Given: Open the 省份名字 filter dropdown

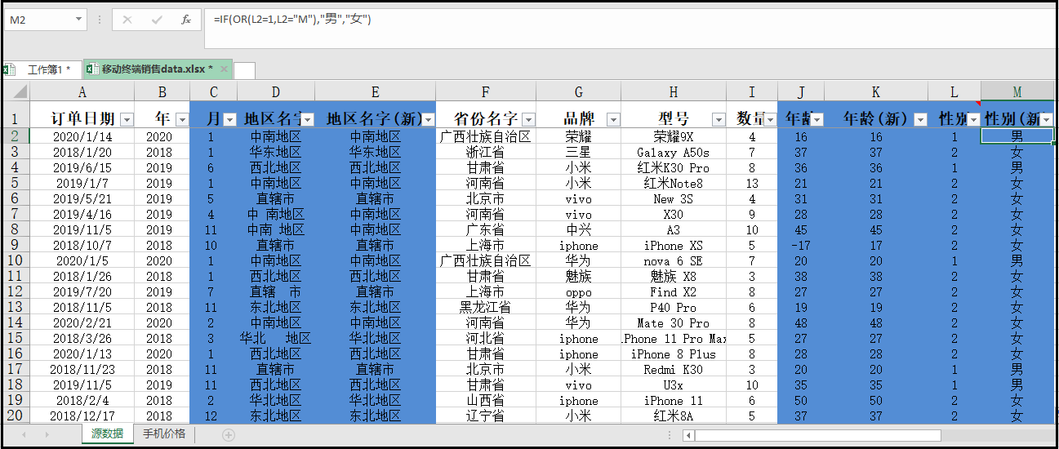Looking at the screenshot, I should click(528, 120).
